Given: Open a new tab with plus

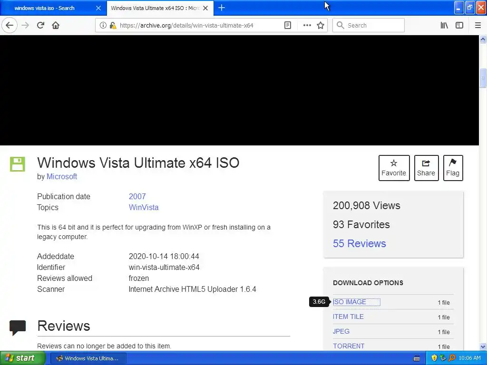Looking at the screenshot, I should (222, 8).
